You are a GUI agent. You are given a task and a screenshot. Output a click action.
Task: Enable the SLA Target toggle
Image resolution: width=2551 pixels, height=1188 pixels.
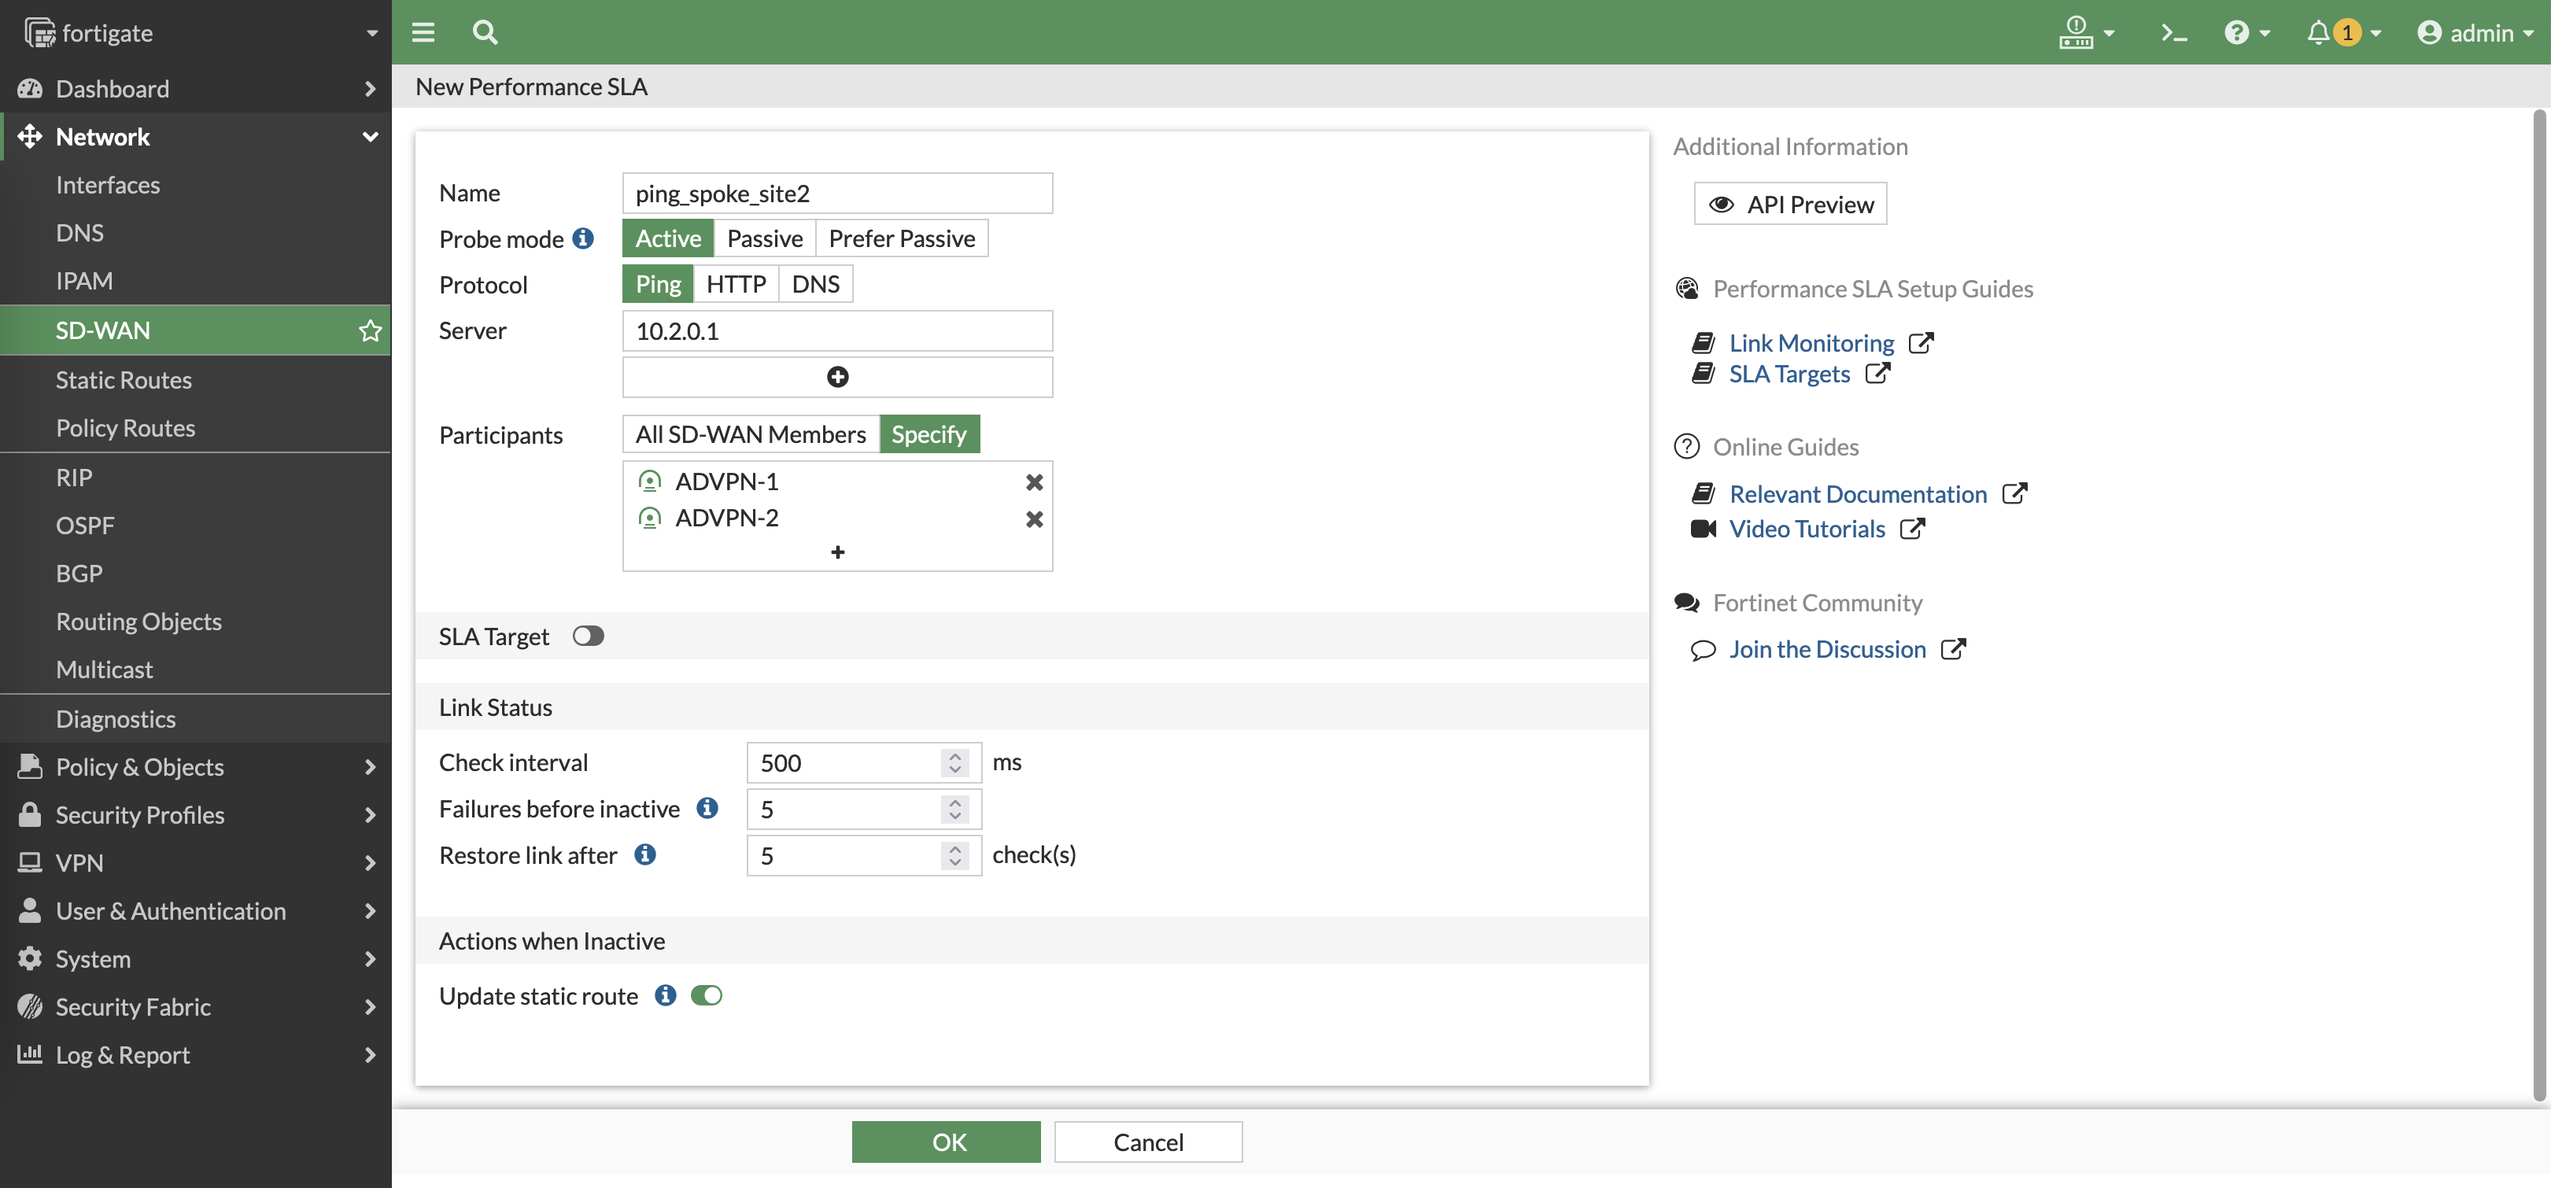pyautogui.click(x=587, y=636)
